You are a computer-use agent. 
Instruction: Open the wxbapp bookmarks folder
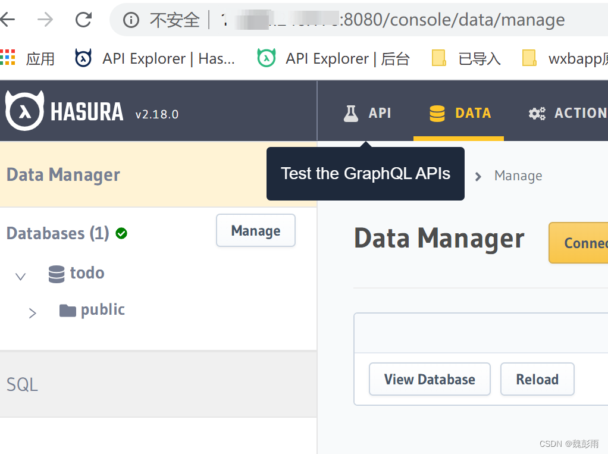565,58
